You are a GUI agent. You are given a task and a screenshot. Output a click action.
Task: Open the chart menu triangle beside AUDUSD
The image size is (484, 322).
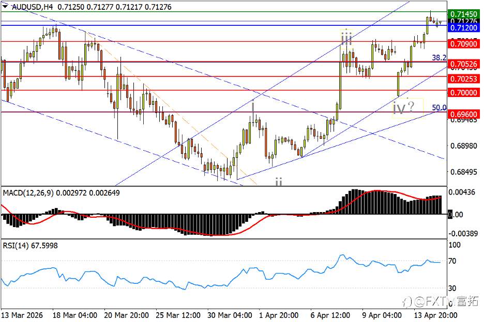coord(5,6)
